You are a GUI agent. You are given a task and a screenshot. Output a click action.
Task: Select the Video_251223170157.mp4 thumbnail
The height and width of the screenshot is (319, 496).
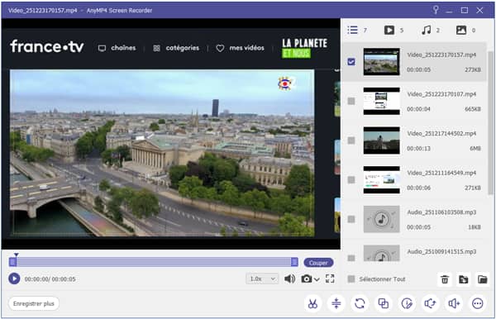click(x=381, y=62)
